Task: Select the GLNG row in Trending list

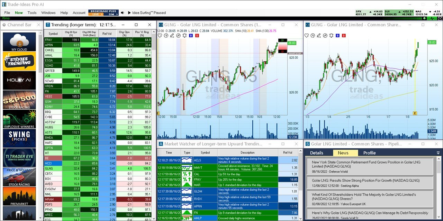Action: 53,168
